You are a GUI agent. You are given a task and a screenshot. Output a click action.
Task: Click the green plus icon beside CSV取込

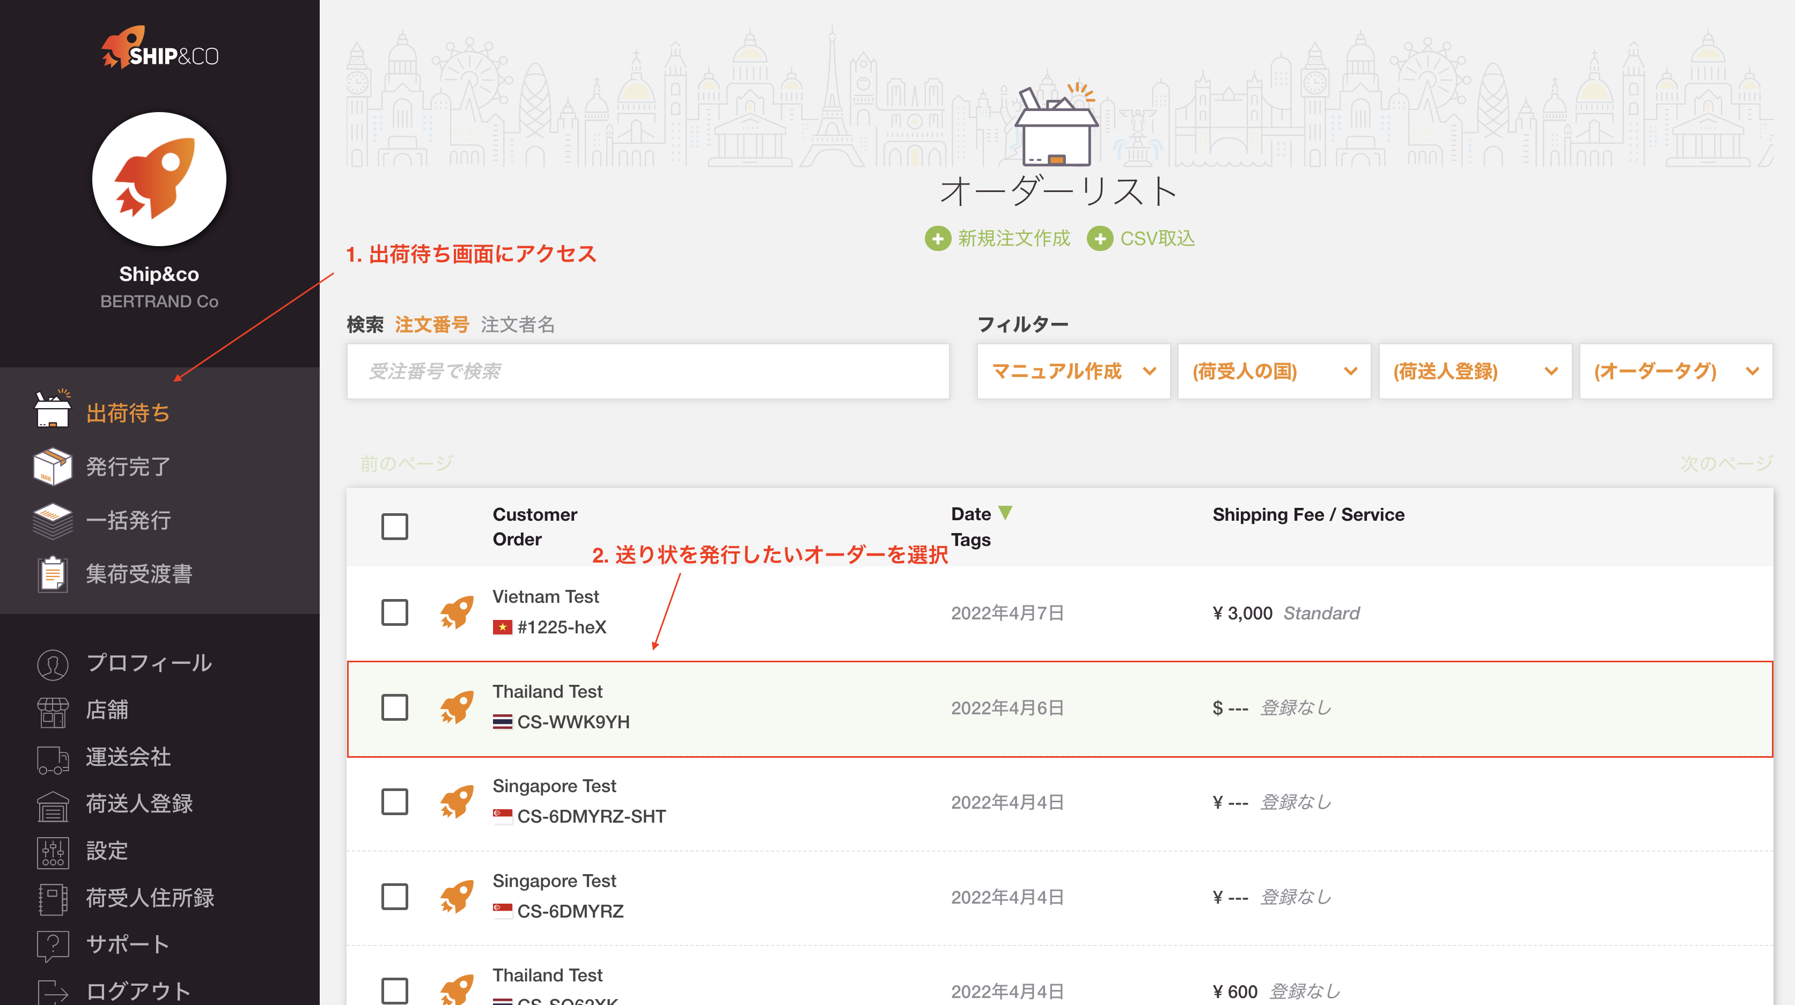[x=1100, y=239]
